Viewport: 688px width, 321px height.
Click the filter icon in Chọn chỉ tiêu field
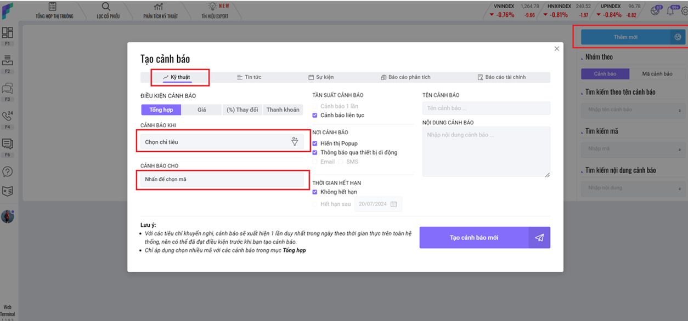pos(295,142)
